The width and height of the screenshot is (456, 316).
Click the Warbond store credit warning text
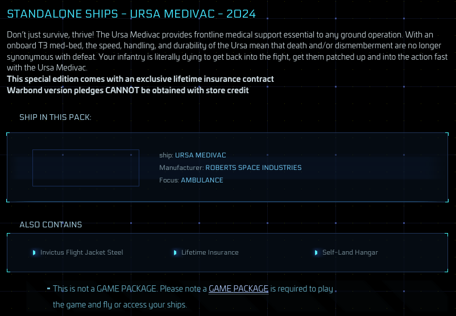click(x=128, y=90)
